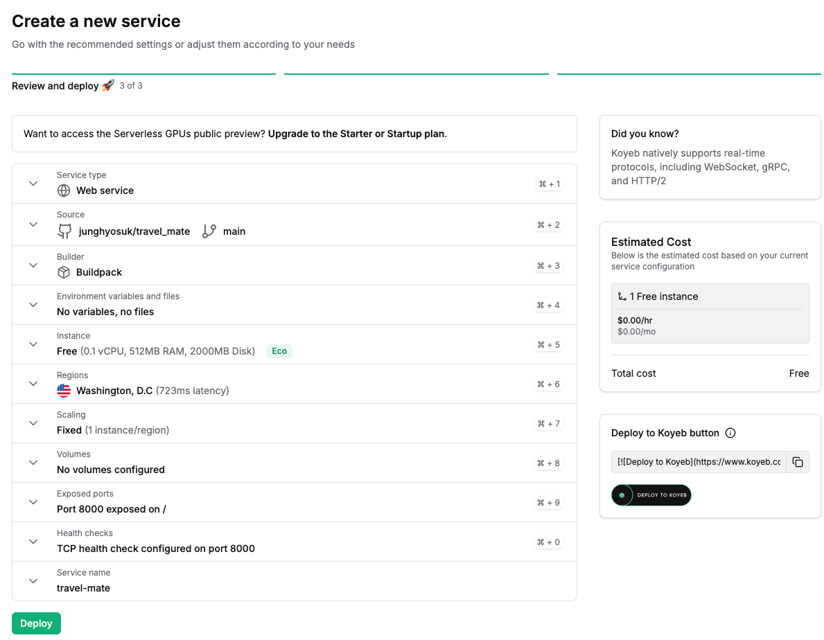Expand the Volumes section chevron
This screenshot has width=824, height=640.
point(33,463)
